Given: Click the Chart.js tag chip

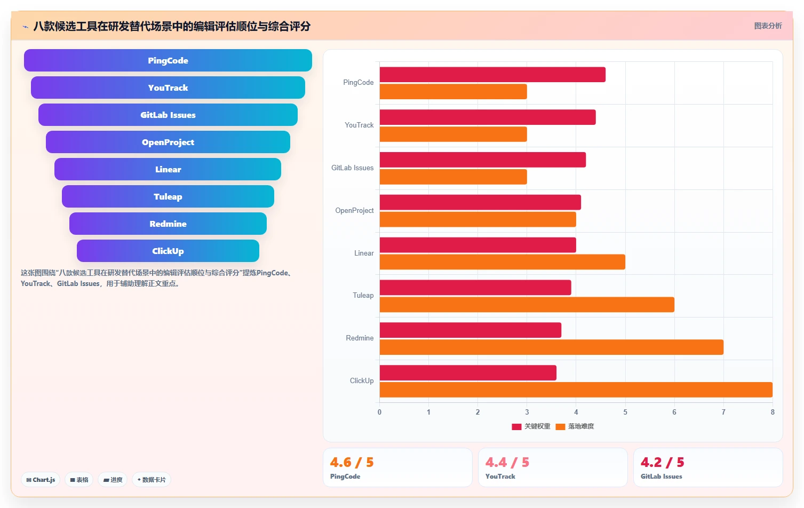Looking at the screenshot, I should 41,480.
